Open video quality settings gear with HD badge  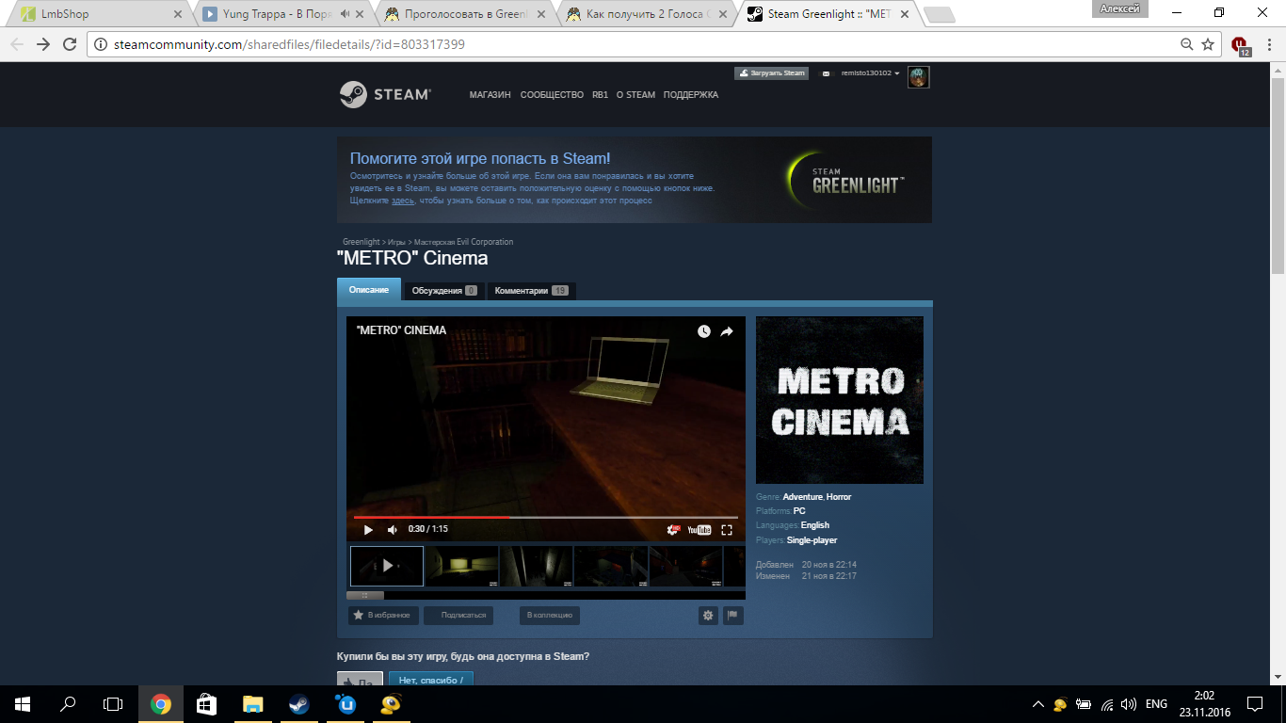pos(673,530)
